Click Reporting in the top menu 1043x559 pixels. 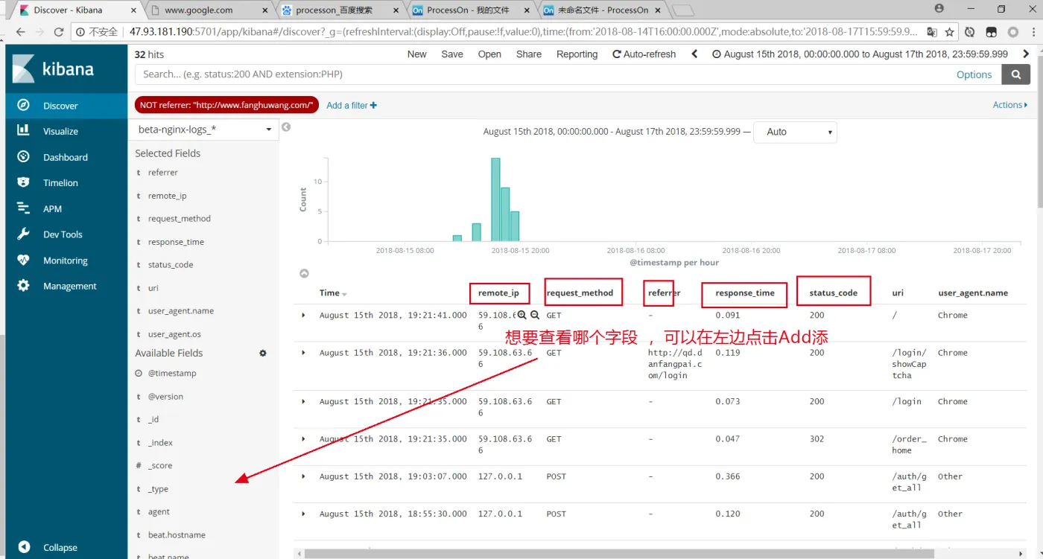(x=577, y=54)
